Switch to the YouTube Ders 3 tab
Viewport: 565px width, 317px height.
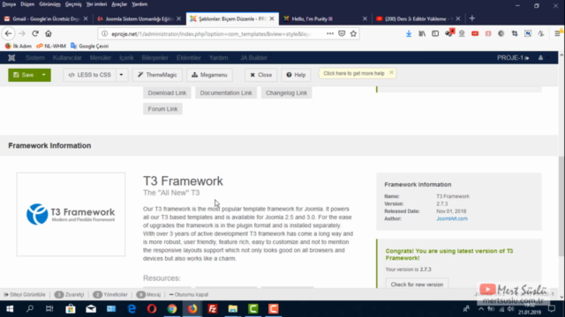coord(414,18)
